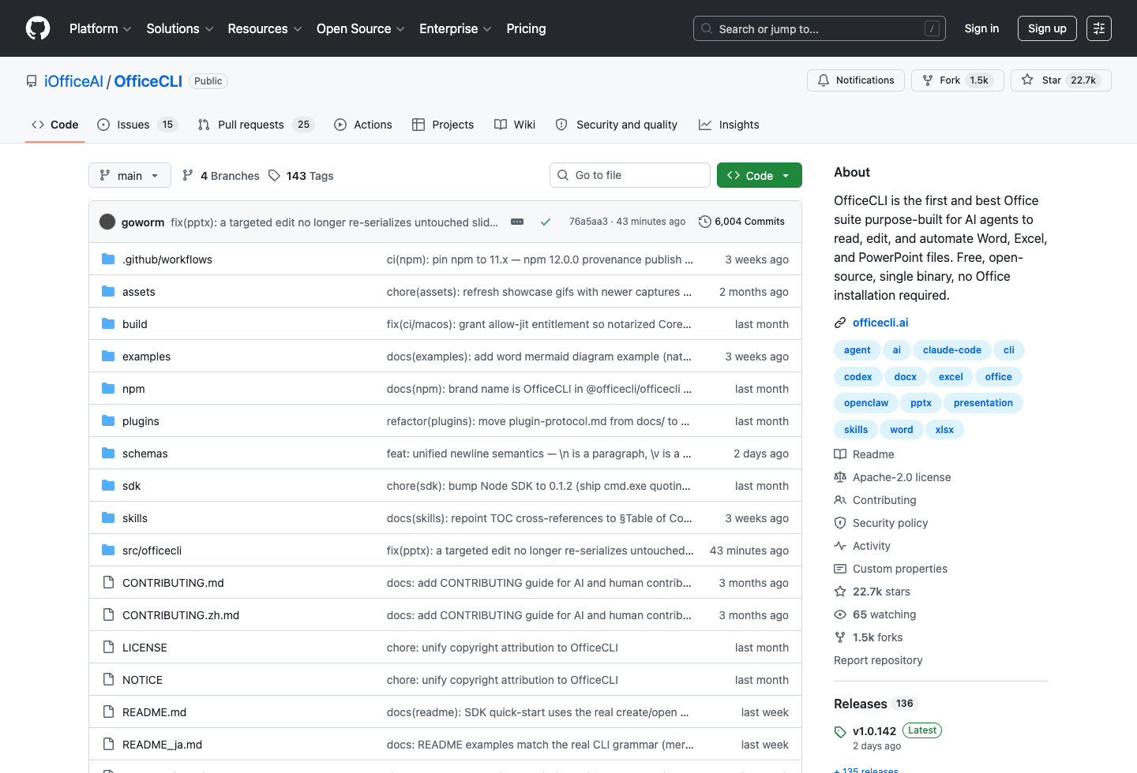
Task: Expand the Platform menu
Action: tap(100, 28)
